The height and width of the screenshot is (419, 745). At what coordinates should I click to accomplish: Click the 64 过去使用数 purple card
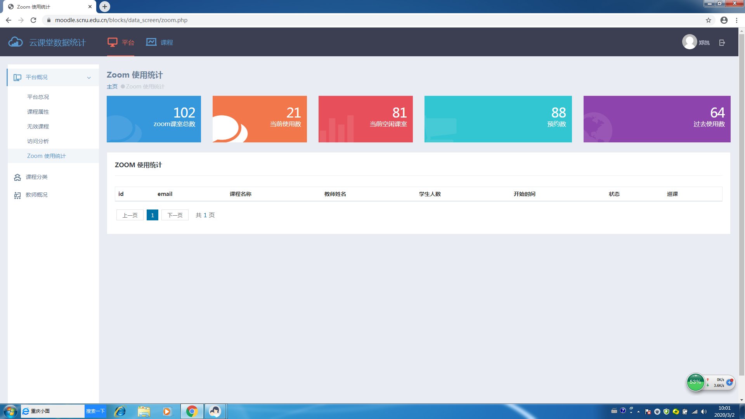coord(657,119)
